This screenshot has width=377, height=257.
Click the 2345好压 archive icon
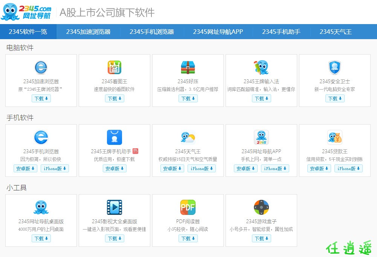[188, 67]
